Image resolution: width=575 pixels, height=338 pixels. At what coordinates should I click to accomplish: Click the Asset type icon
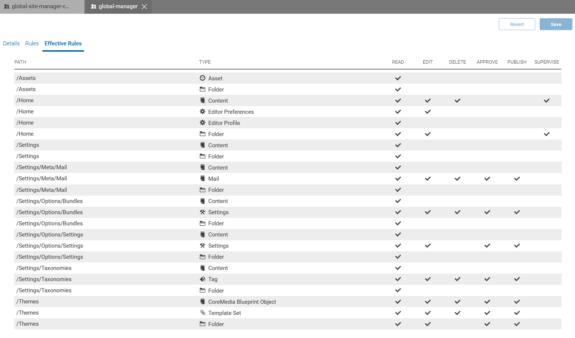point(203,78)
